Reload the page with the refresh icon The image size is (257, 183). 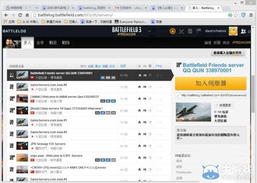(x=20, y=15)
